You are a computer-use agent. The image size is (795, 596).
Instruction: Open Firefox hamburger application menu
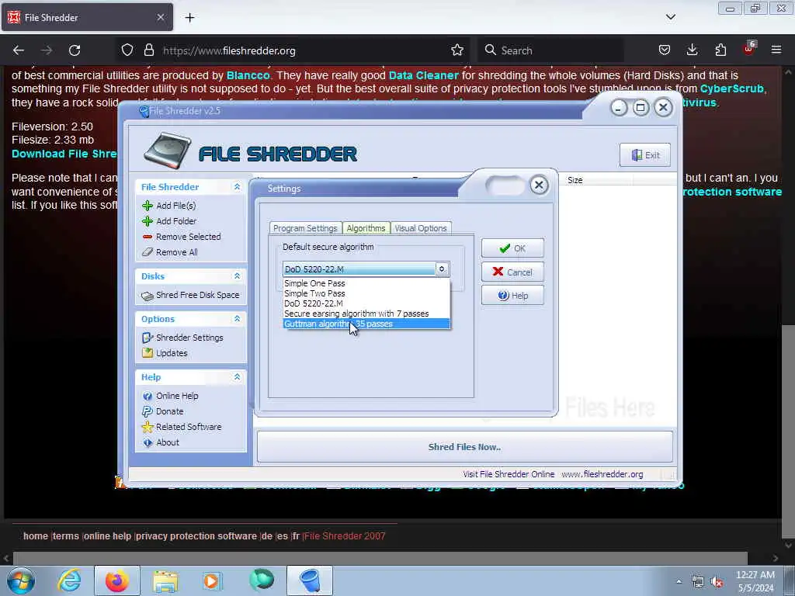tap(776, 50)
